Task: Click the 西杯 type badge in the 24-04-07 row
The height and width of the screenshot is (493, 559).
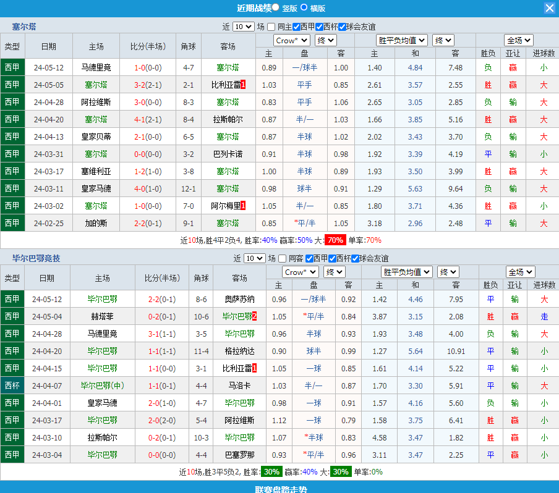Action: (12, 386)
